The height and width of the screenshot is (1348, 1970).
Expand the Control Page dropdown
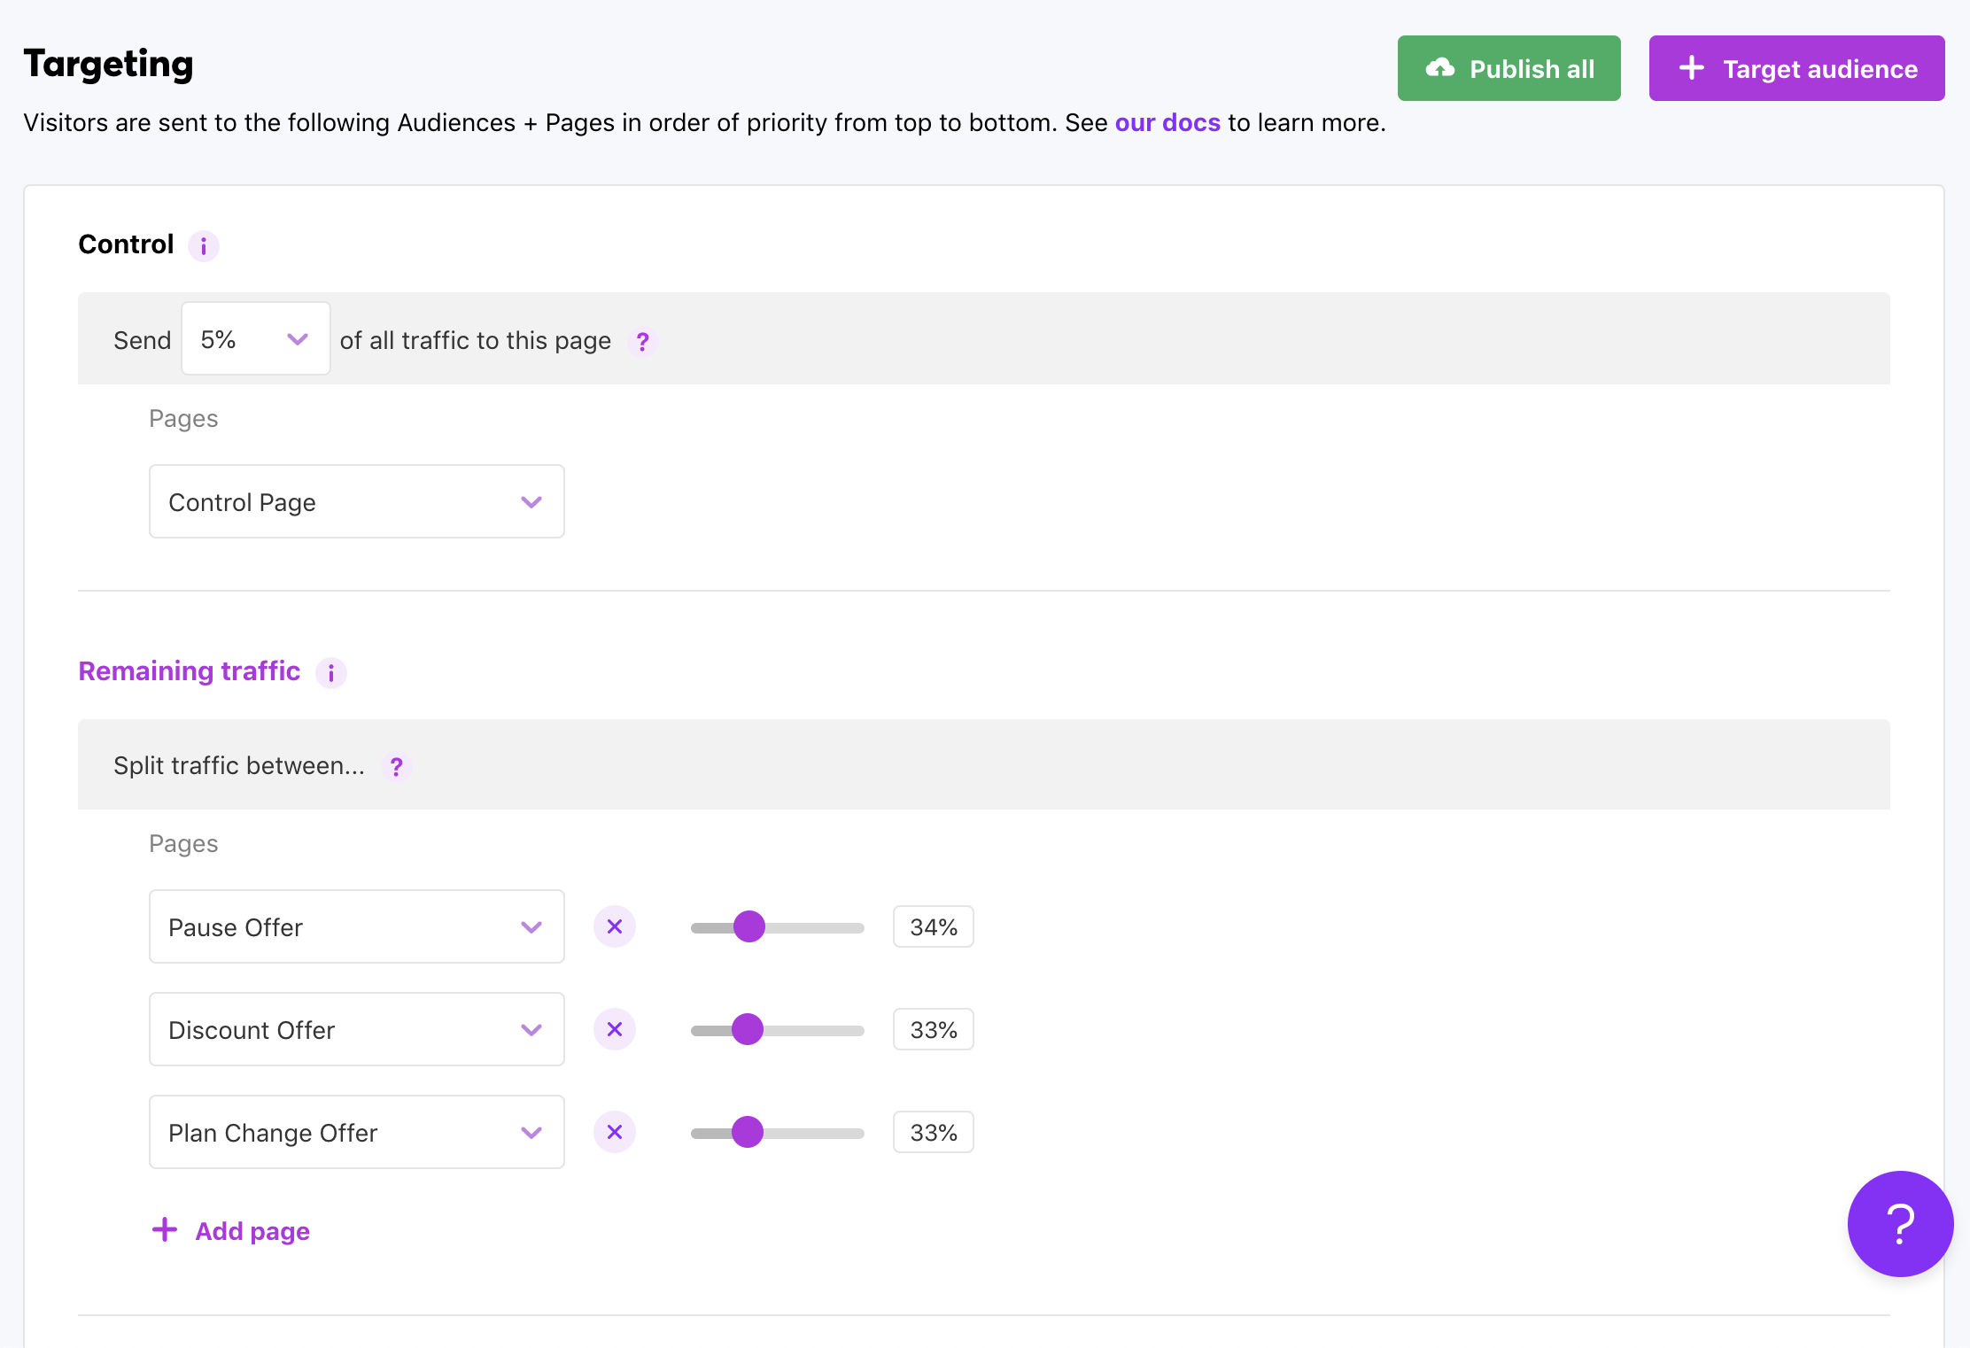[356, 502]
